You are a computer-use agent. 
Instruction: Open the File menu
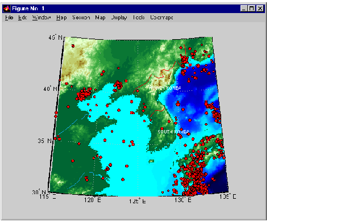click(x=9, y=18)
